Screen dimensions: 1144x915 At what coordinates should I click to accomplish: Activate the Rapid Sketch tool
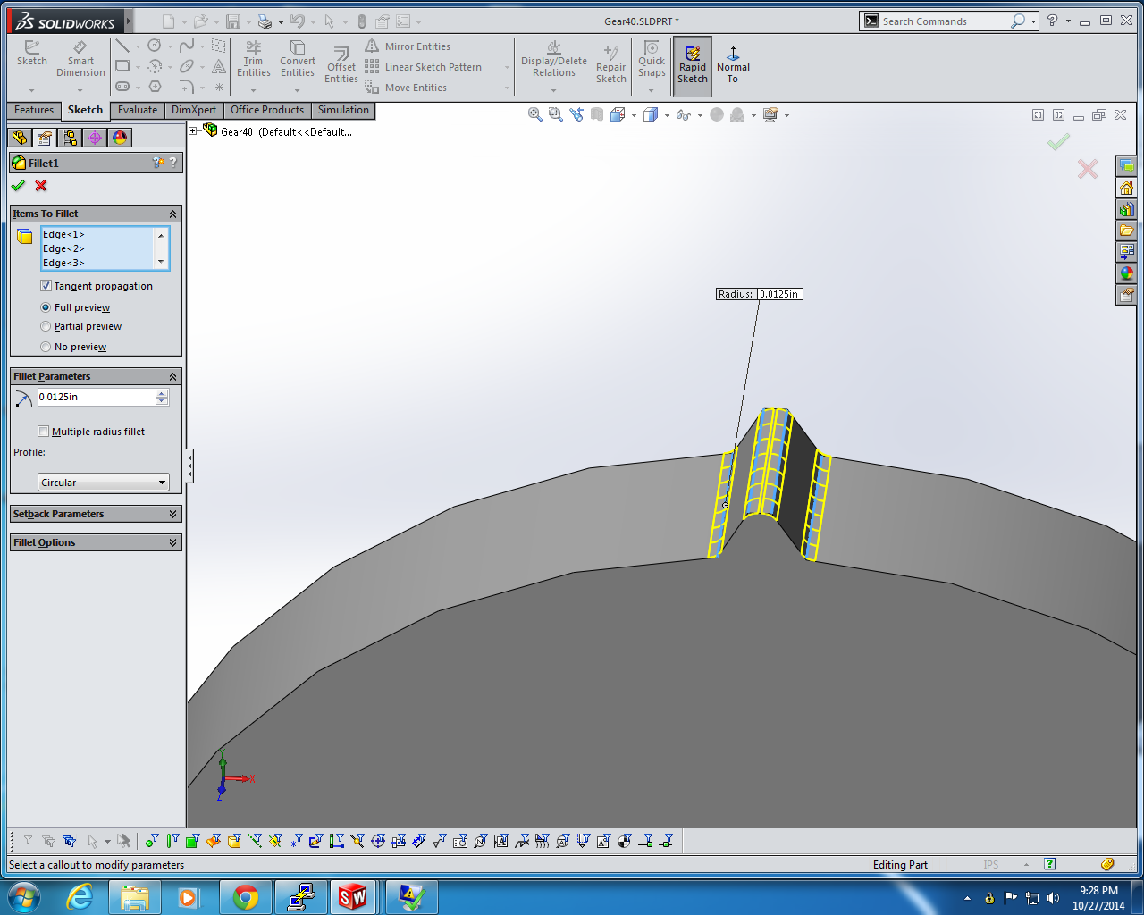pyautogui.click(x=692, y=63)
